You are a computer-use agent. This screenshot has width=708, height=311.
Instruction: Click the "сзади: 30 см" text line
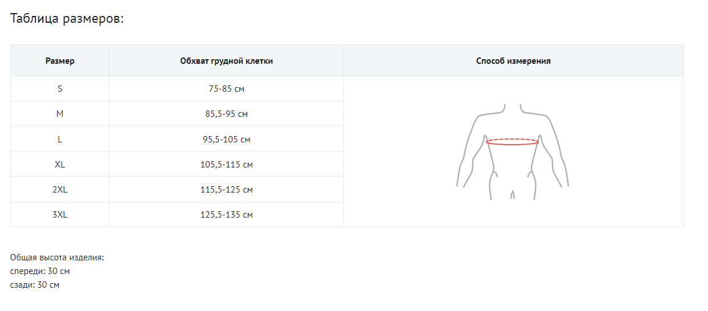35,285
